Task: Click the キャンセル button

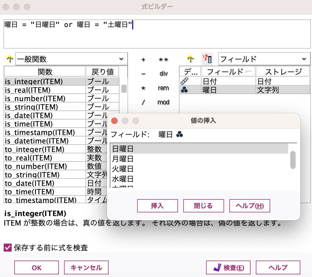Action: click(86, 268)
